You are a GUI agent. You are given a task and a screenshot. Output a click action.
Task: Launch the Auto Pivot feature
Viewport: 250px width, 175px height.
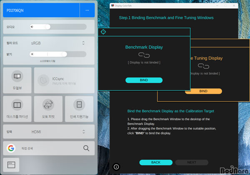click(x=48, y=108)
